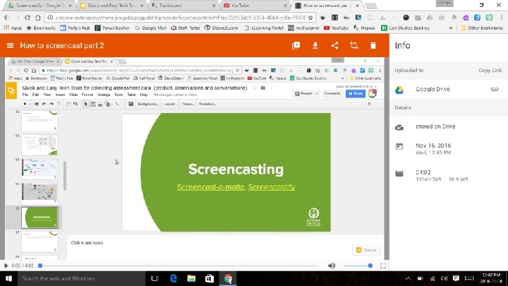Open the myBlueprint bookmark
The image size is (508, 286).
tap(303, 28)
